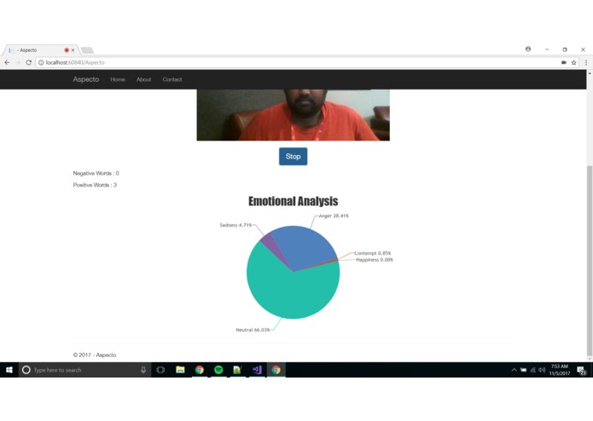This screenshot has height=421, width=593.
Task: Click the page vertical scrollbar thumb
Action: pos(590,261)
